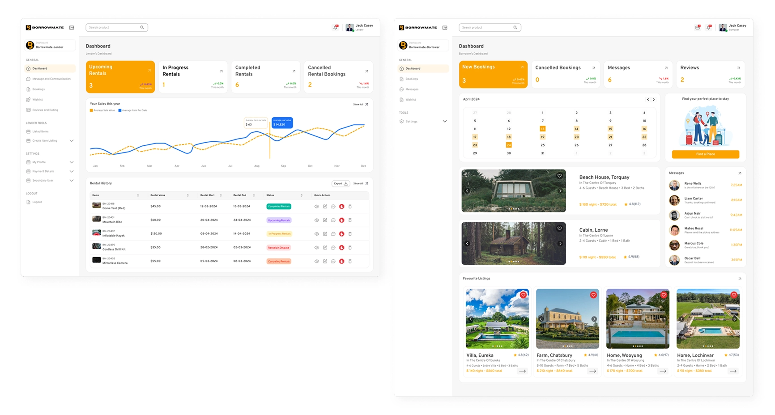Toggle favourite heart on Cabin, Lorne
The image size is (775, 415).
(x=559, y=229)
